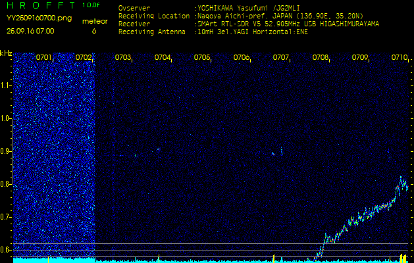Viewport: 414px width, 263px height.
Task: Click the 0702 time marker
Action: pos(83,57)
